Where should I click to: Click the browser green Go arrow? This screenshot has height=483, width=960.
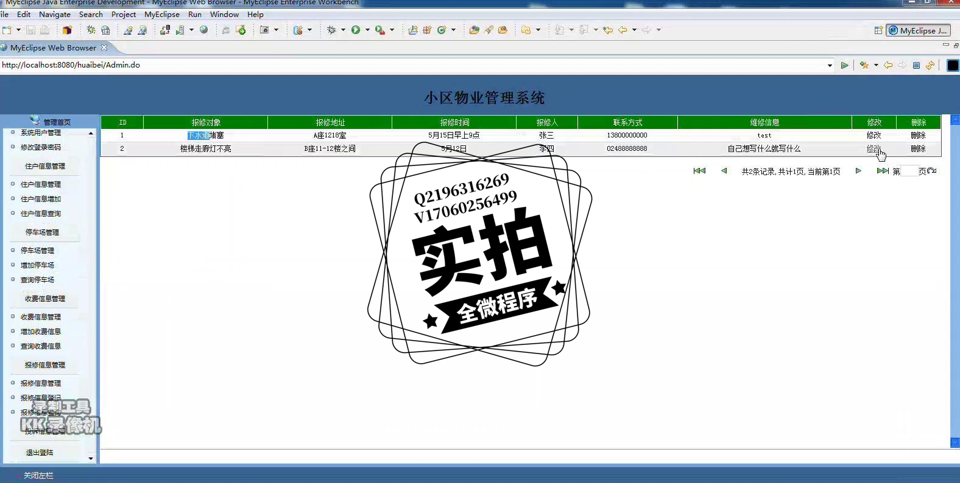point(844,65)
